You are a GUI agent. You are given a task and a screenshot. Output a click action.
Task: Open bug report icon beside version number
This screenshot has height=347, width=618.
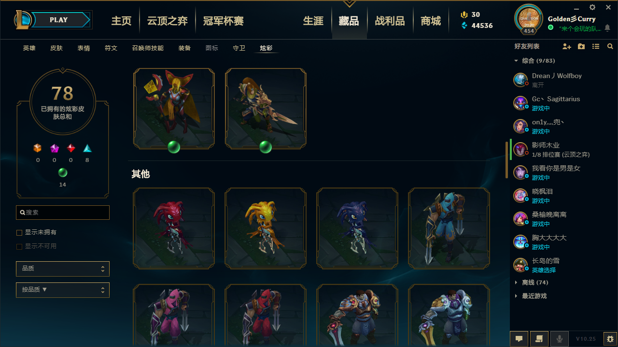click(x=610, y=339)
